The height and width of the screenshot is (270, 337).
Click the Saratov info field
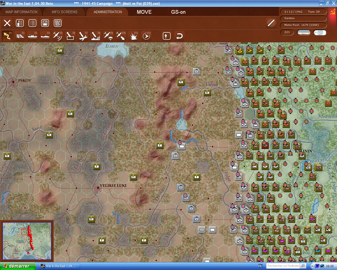pyautogui.click(x=303, y=18)
